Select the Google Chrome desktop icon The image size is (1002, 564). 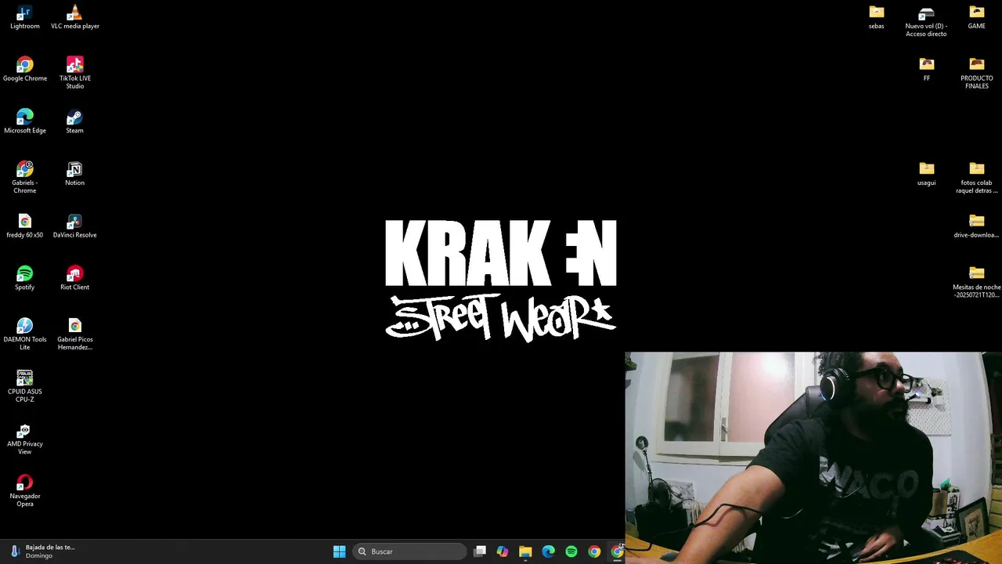point(24,69)
